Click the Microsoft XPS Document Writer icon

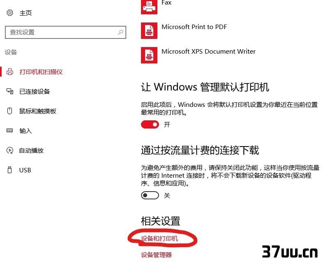149,55
